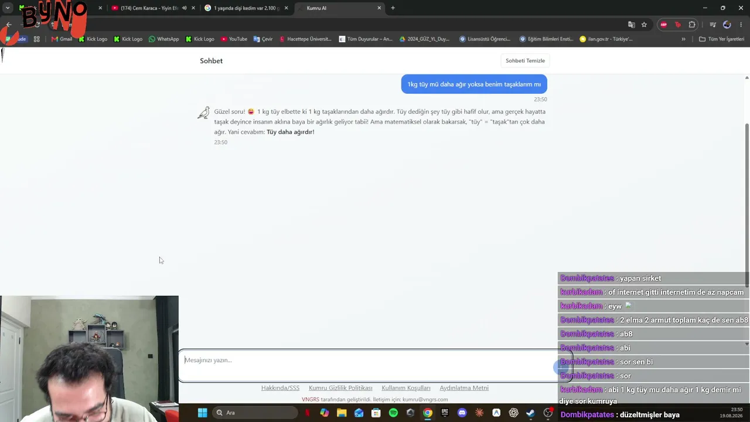The width and height of the screenshot is (750, 422).
Task: Open the tab search dropdown arrow
Action: point(8,8)
